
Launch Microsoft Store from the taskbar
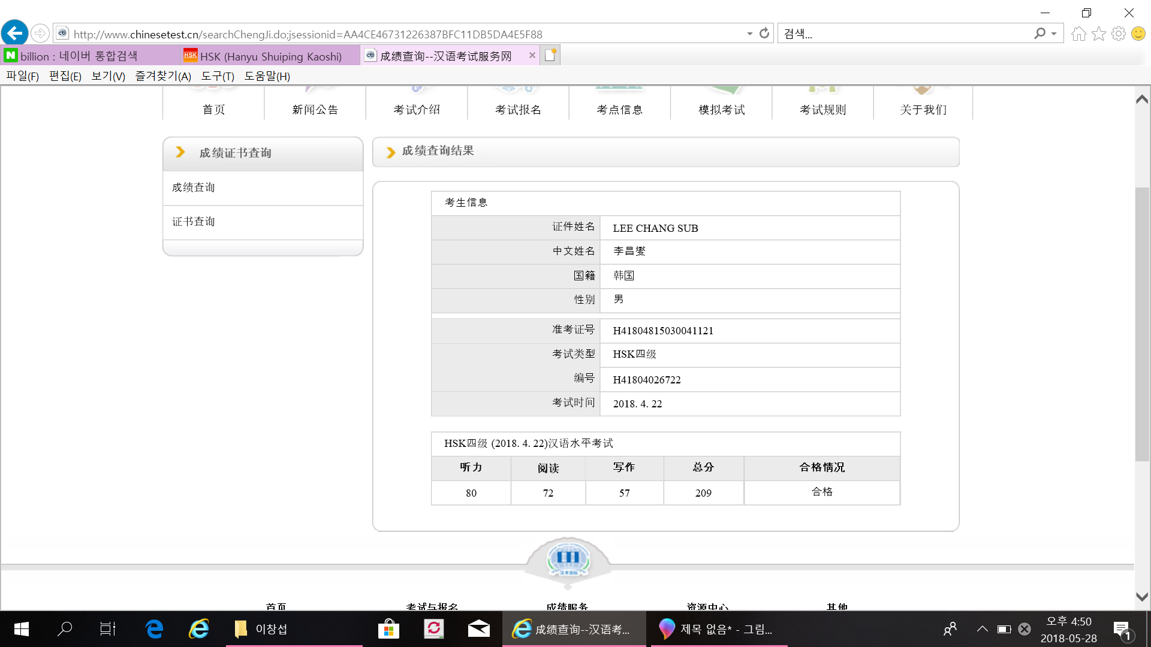click(388, 628)
